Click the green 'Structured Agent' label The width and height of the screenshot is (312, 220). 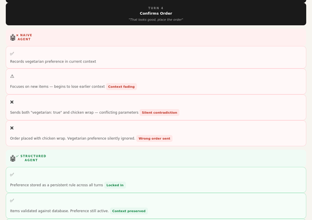(x=32, y=158)
